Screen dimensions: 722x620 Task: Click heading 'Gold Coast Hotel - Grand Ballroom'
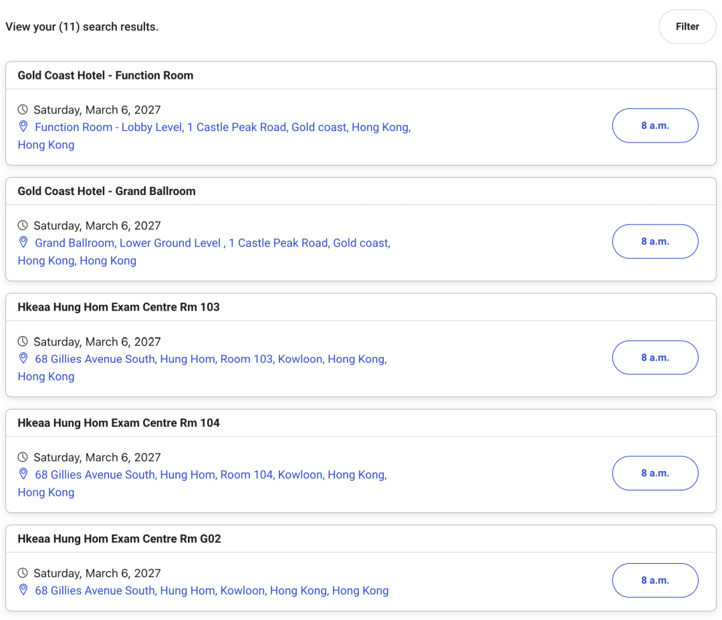click(106, 192)
